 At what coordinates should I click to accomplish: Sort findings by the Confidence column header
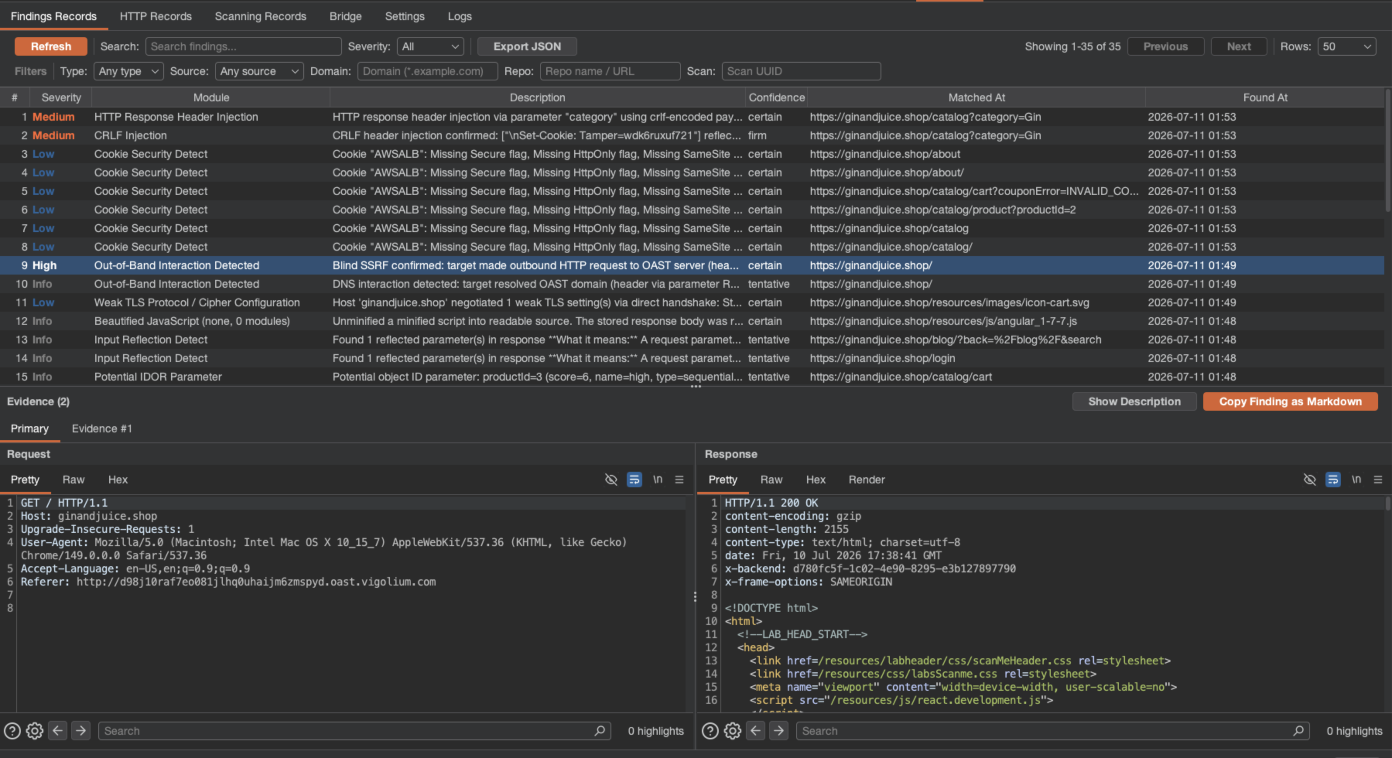tap(776, 98)
